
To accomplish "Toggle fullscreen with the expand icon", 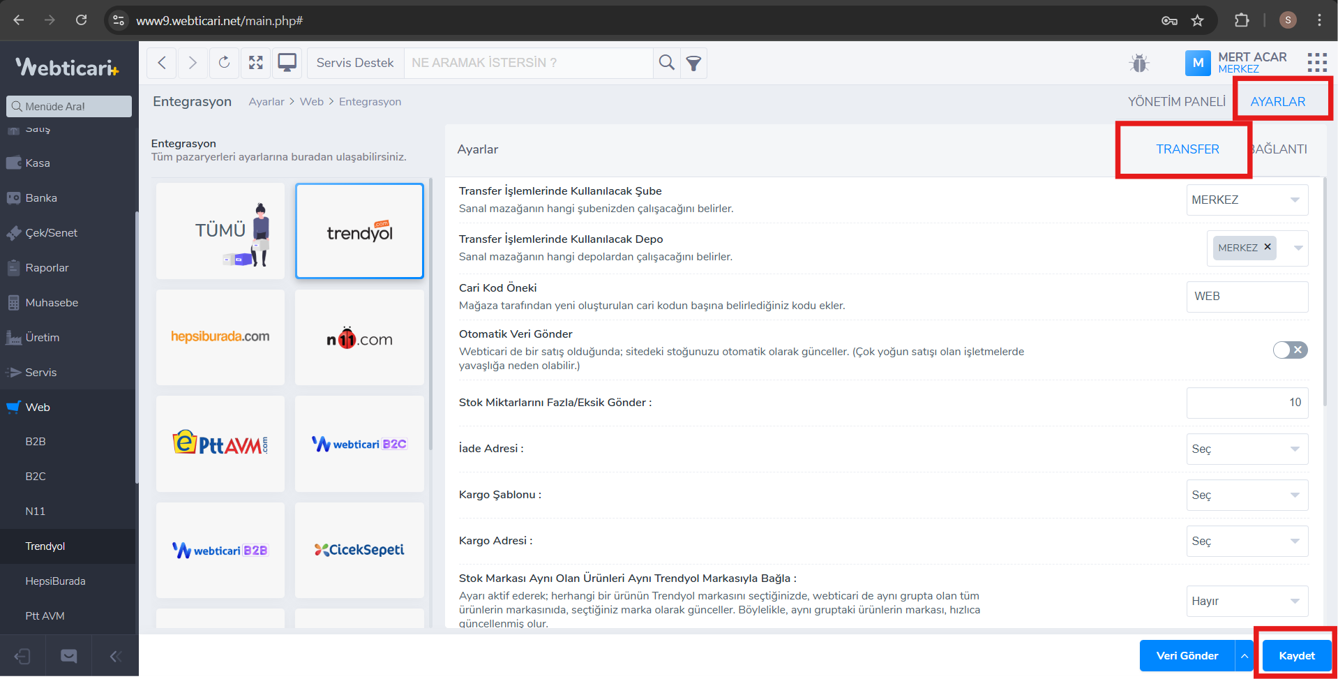I will click(x=256, y=63).
